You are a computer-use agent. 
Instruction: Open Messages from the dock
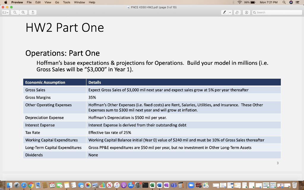point(81,185)
